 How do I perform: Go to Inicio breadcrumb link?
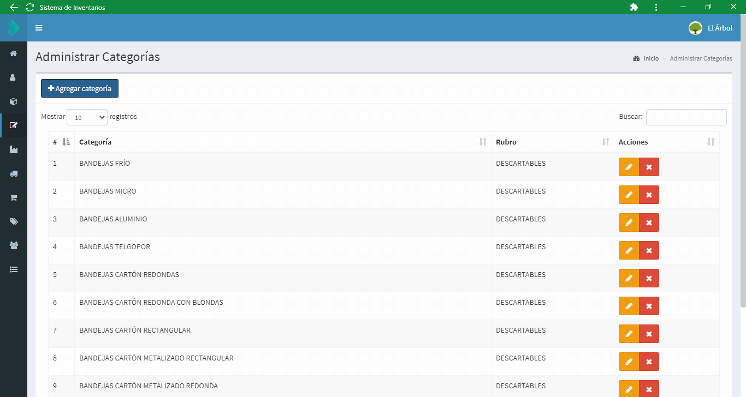650,58
